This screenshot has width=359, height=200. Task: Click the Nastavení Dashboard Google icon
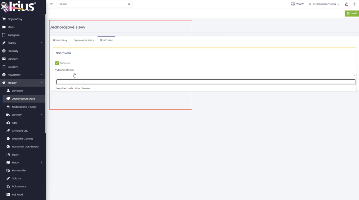[x=8, y=147]
